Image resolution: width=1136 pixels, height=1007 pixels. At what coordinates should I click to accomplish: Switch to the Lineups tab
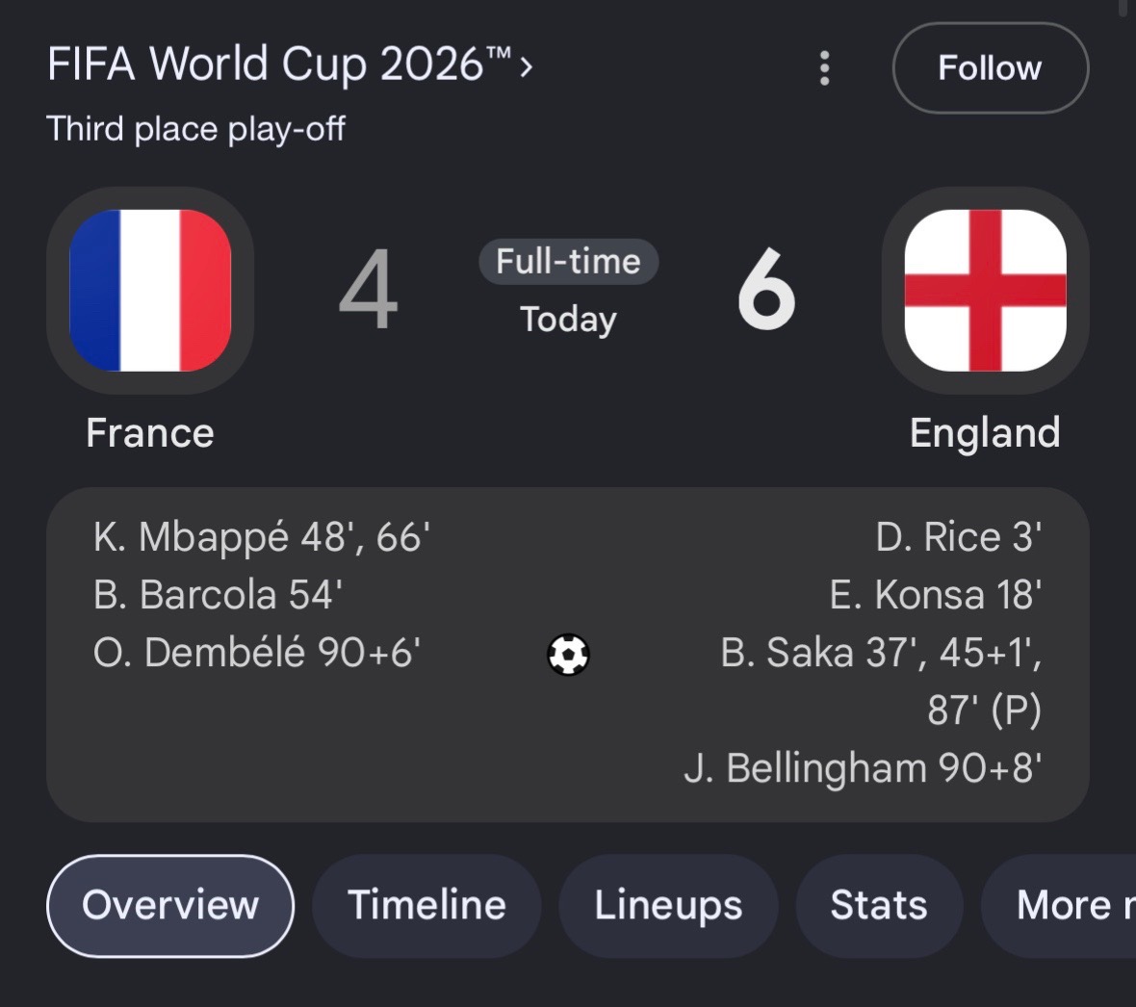click(668, 906)
